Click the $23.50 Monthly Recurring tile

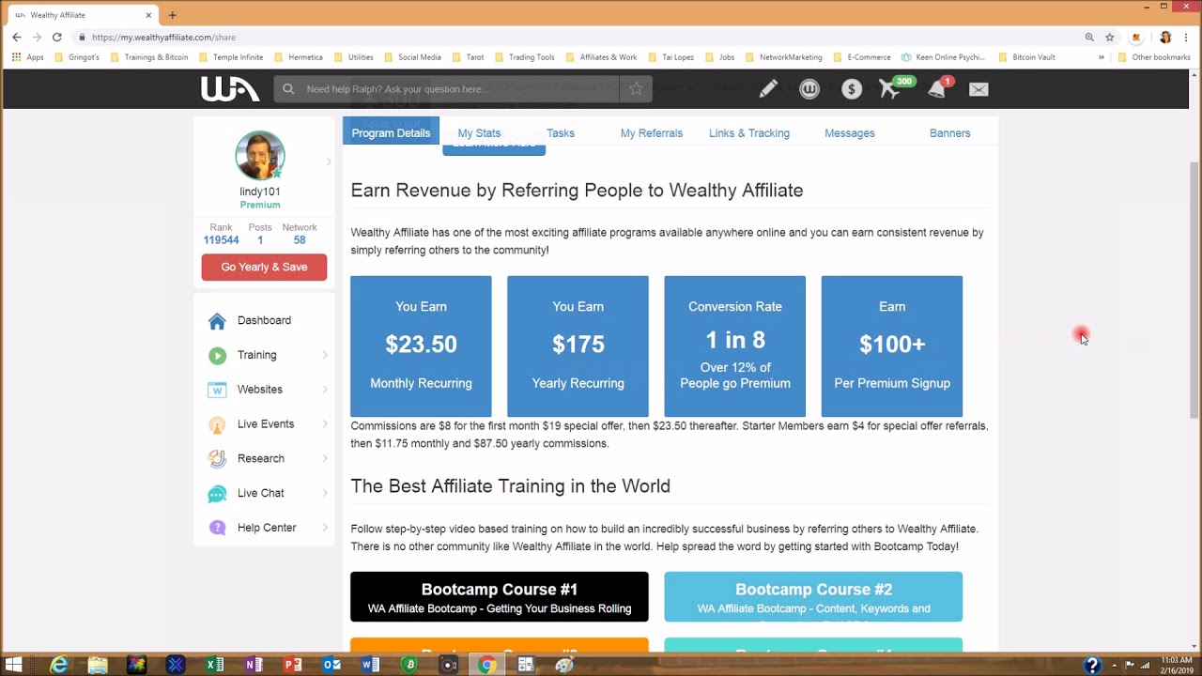[421, 346]
